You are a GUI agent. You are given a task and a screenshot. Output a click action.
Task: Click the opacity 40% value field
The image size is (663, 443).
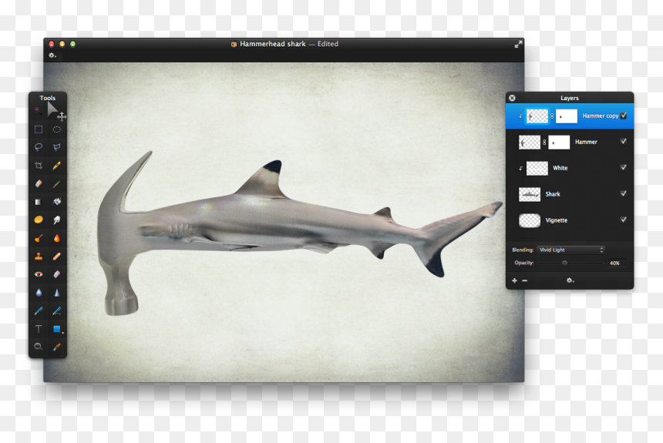tap(615, 263)
